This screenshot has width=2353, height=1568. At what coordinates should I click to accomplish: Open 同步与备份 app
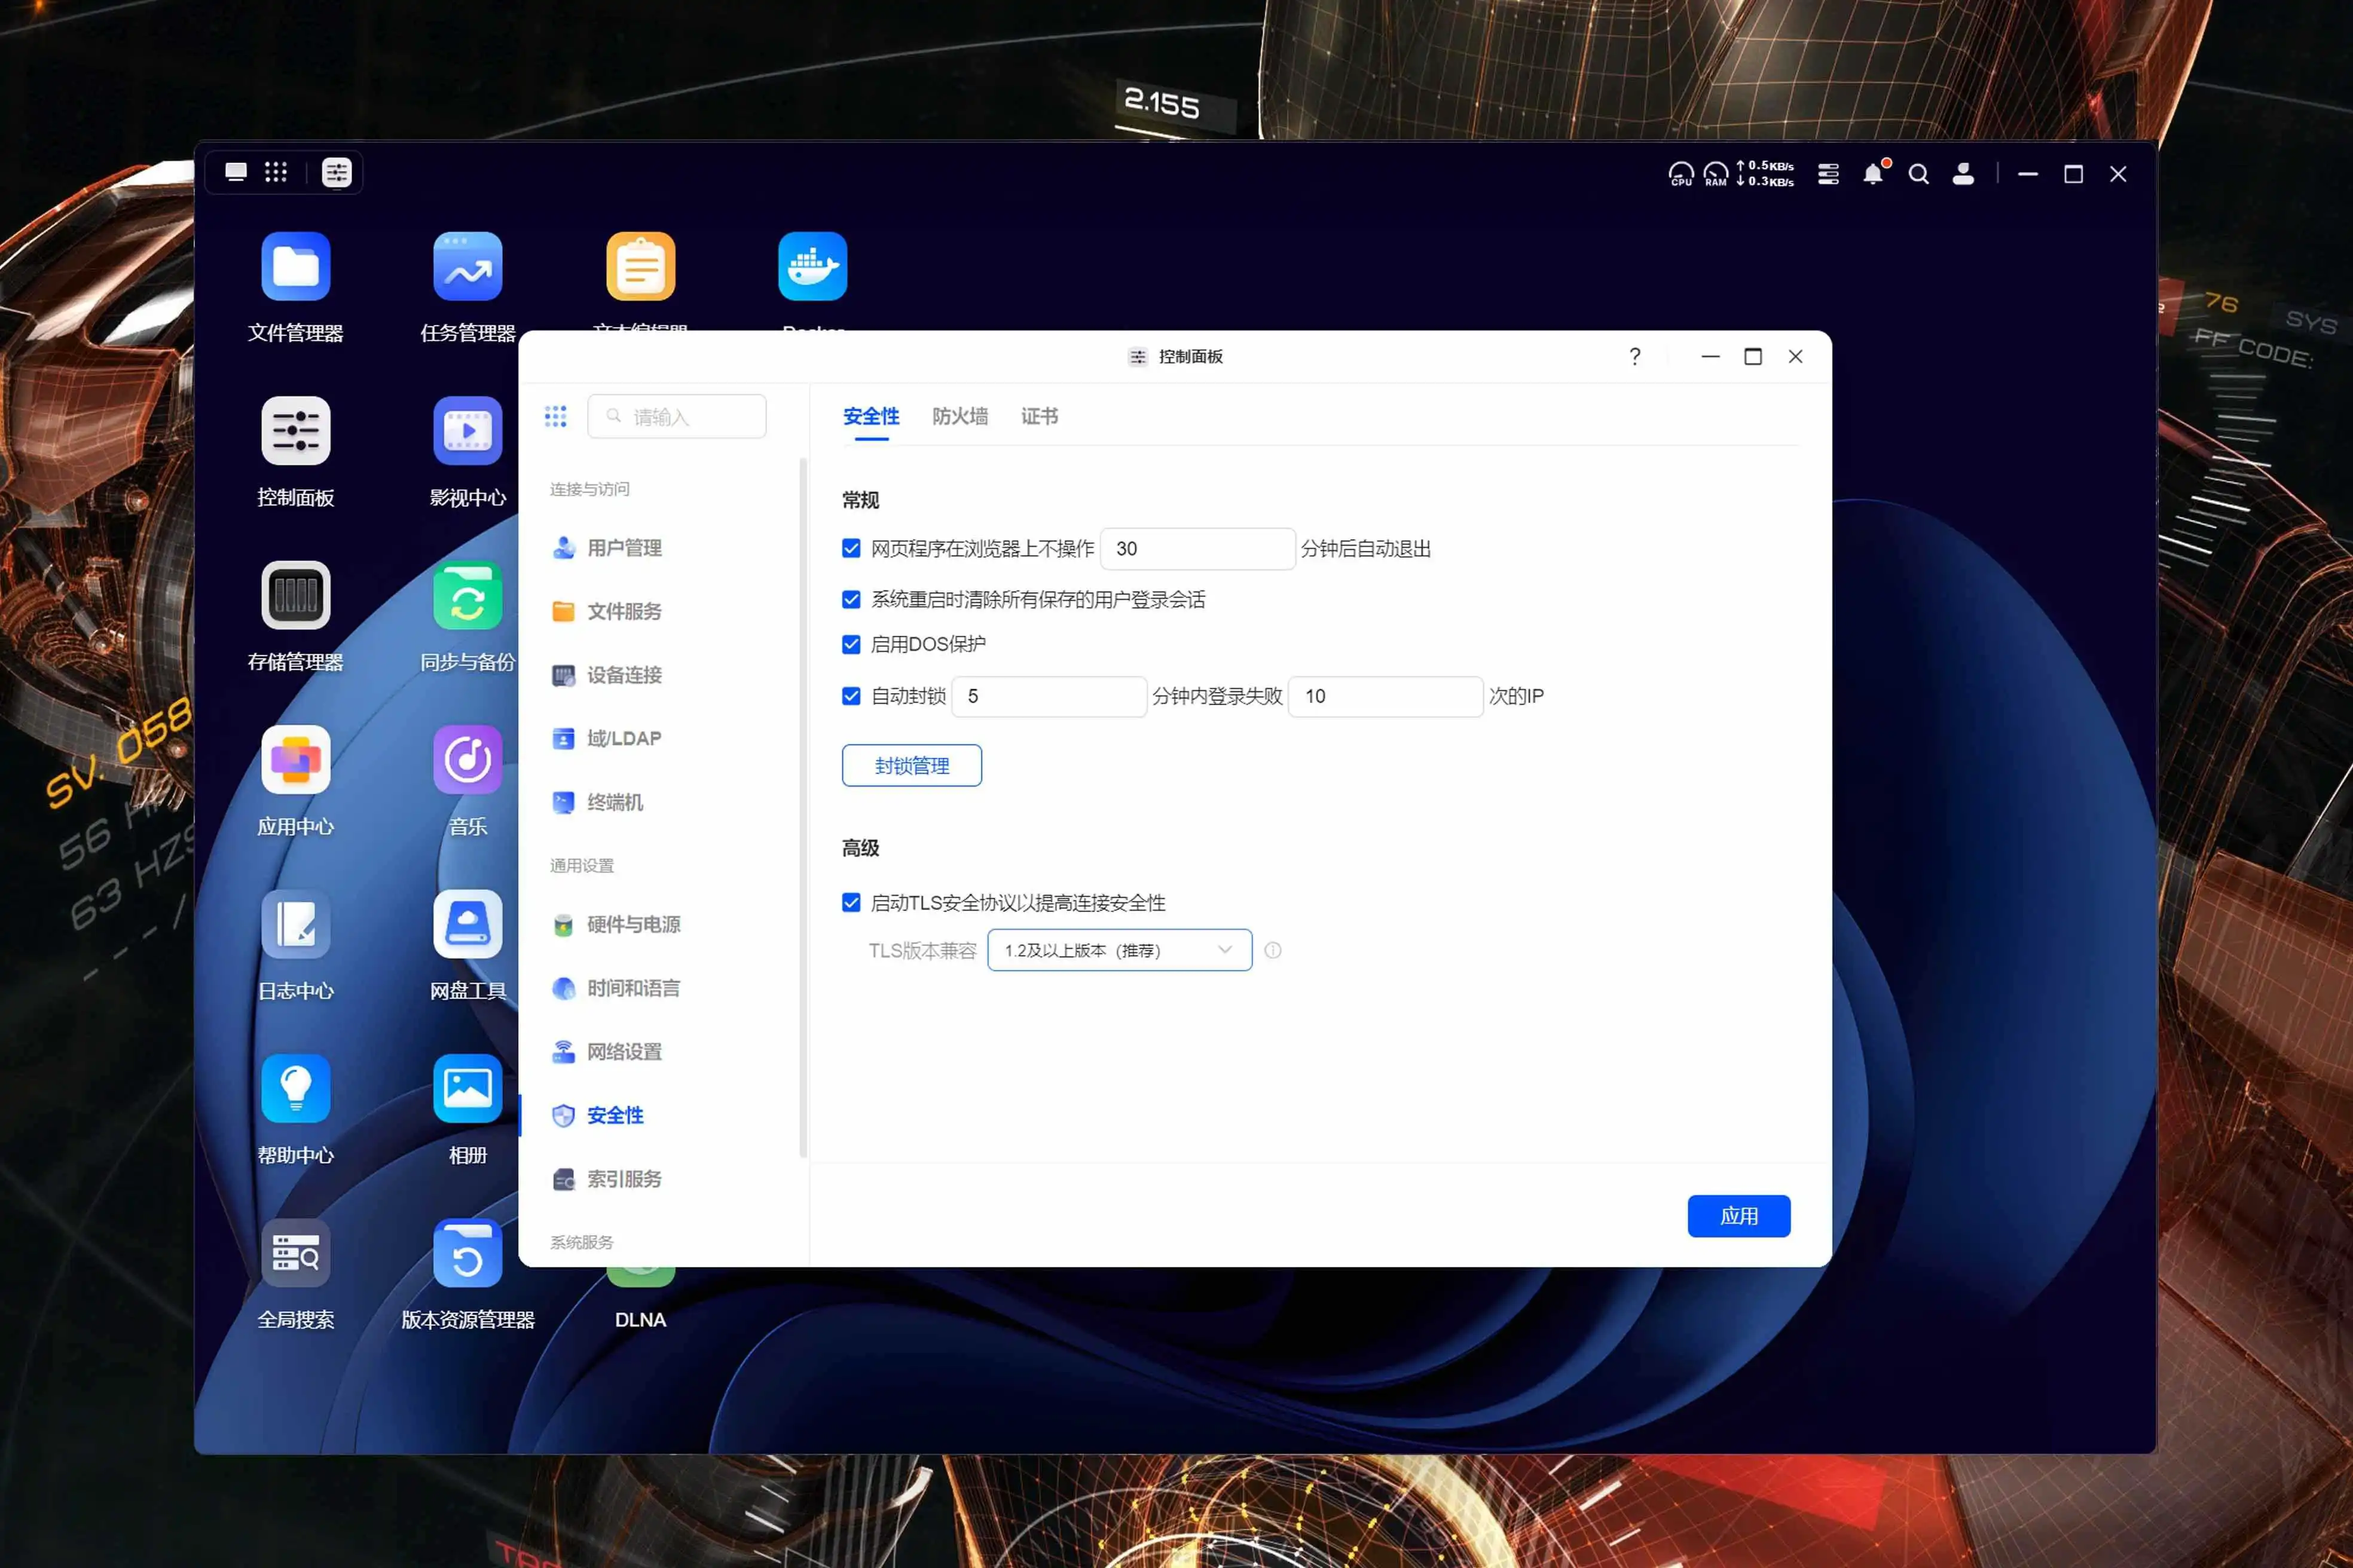[467, 595]
